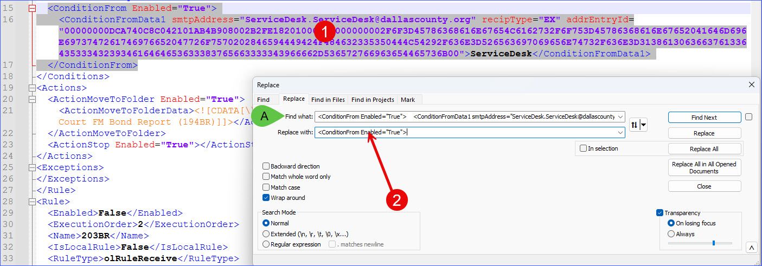Image resolution: width=762 pixels, height=266 pixels.
Task: Expand the Replace with history dropdown
Action: pyautogui.click(x=620, y=132)
